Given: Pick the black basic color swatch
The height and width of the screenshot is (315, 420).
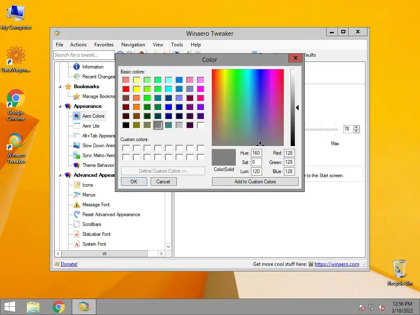Looking at the screenshot, I should point(126,125).
